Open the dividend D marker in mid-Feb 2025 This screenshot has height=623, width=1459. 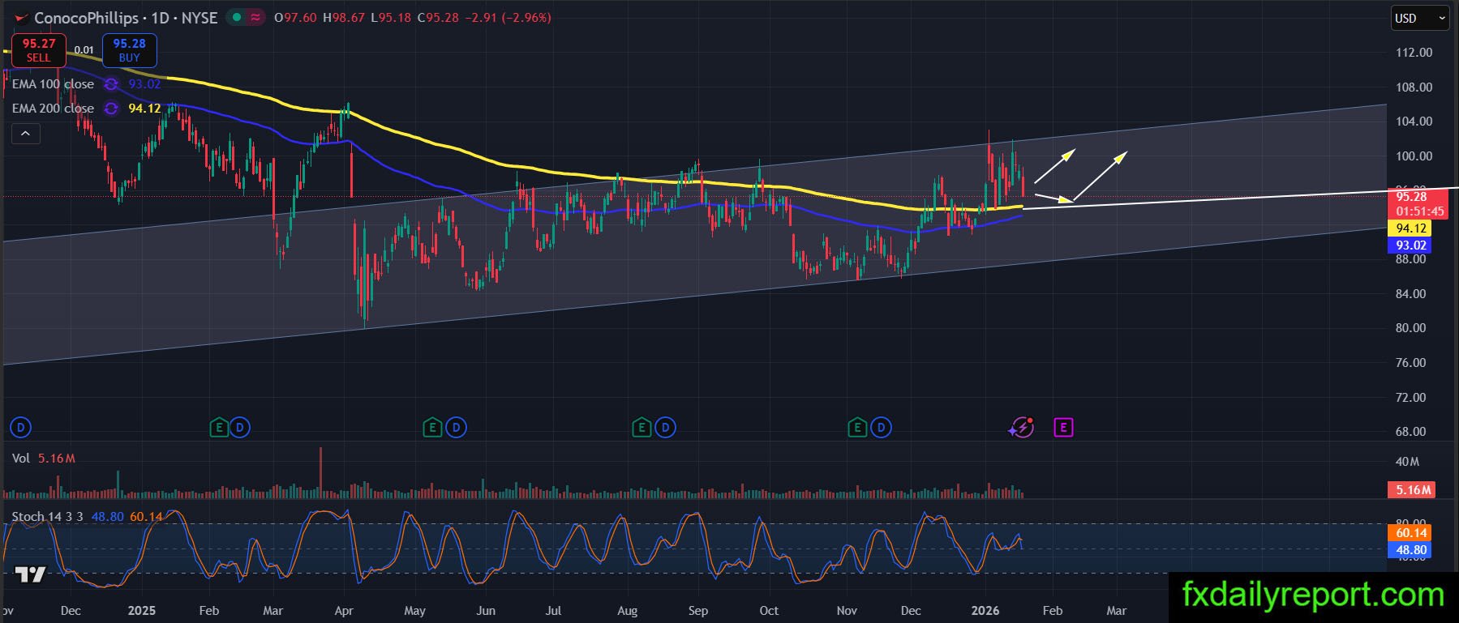240,427
